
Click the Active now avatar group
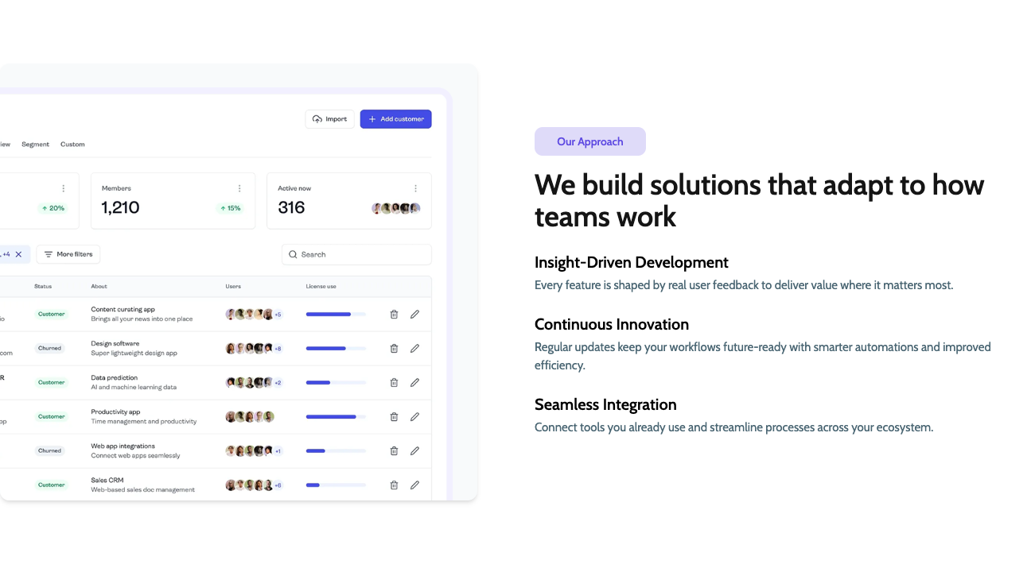click(x=395, y=209)
